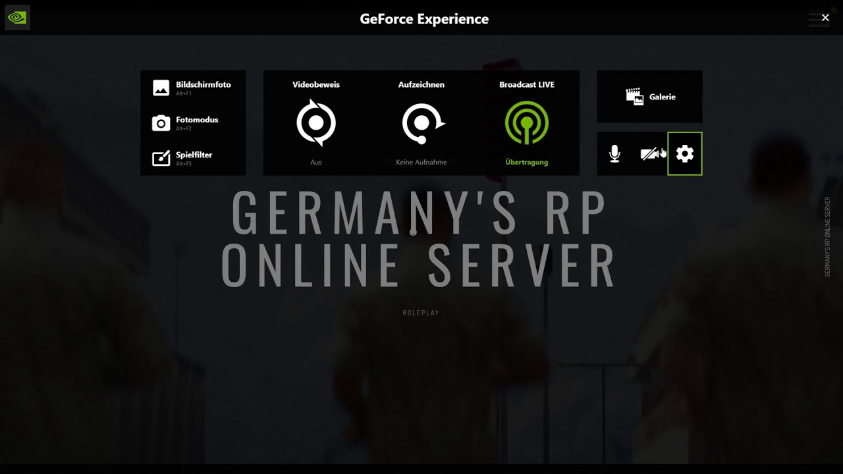This screenshot has height=474, width=843.
Task: Click the Videobeweis heading
Action: pos(316,85)
